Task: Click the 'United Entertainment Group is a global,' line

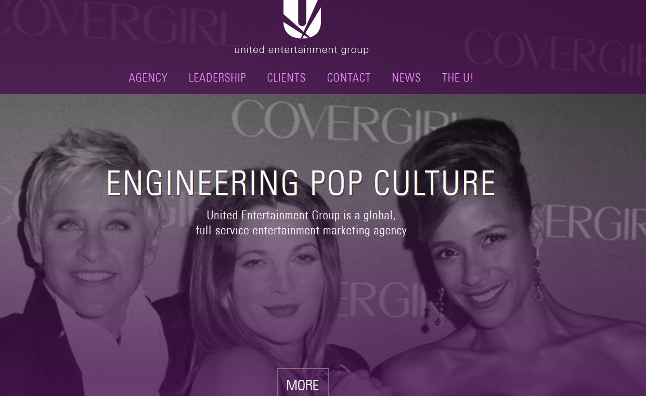Action: [x=301, y=215]
